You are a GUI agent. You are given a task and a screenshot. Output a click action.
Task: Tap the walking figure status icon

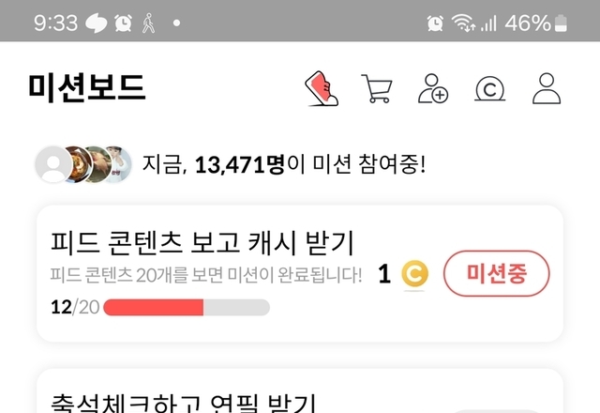coord(148,23)
